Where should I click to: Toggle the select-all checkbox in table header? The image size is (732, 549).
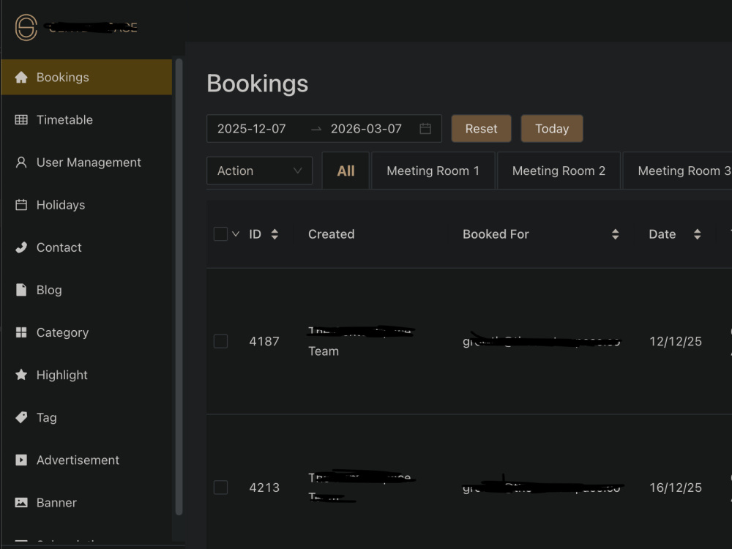[220, 234]
